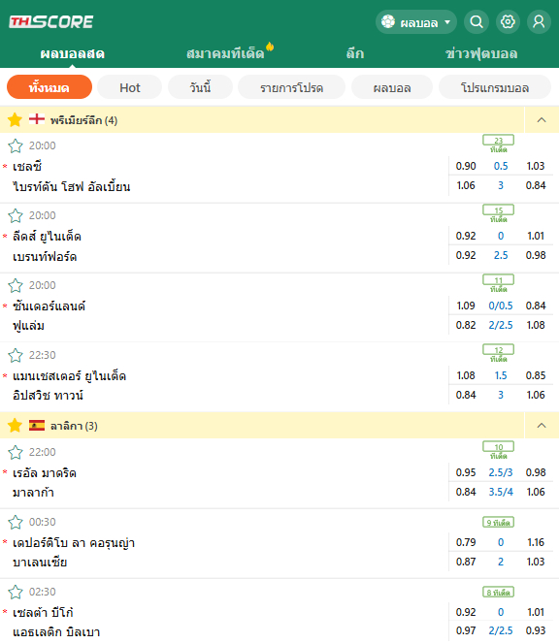
Task: Open the 8 ทีเด็ด tips badge
Action: click(x=498, y=593)
